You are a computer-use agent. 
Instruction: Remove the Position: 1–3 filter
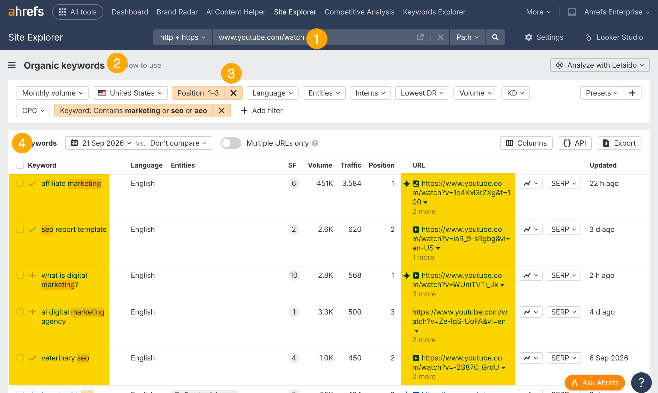point(233,93)
